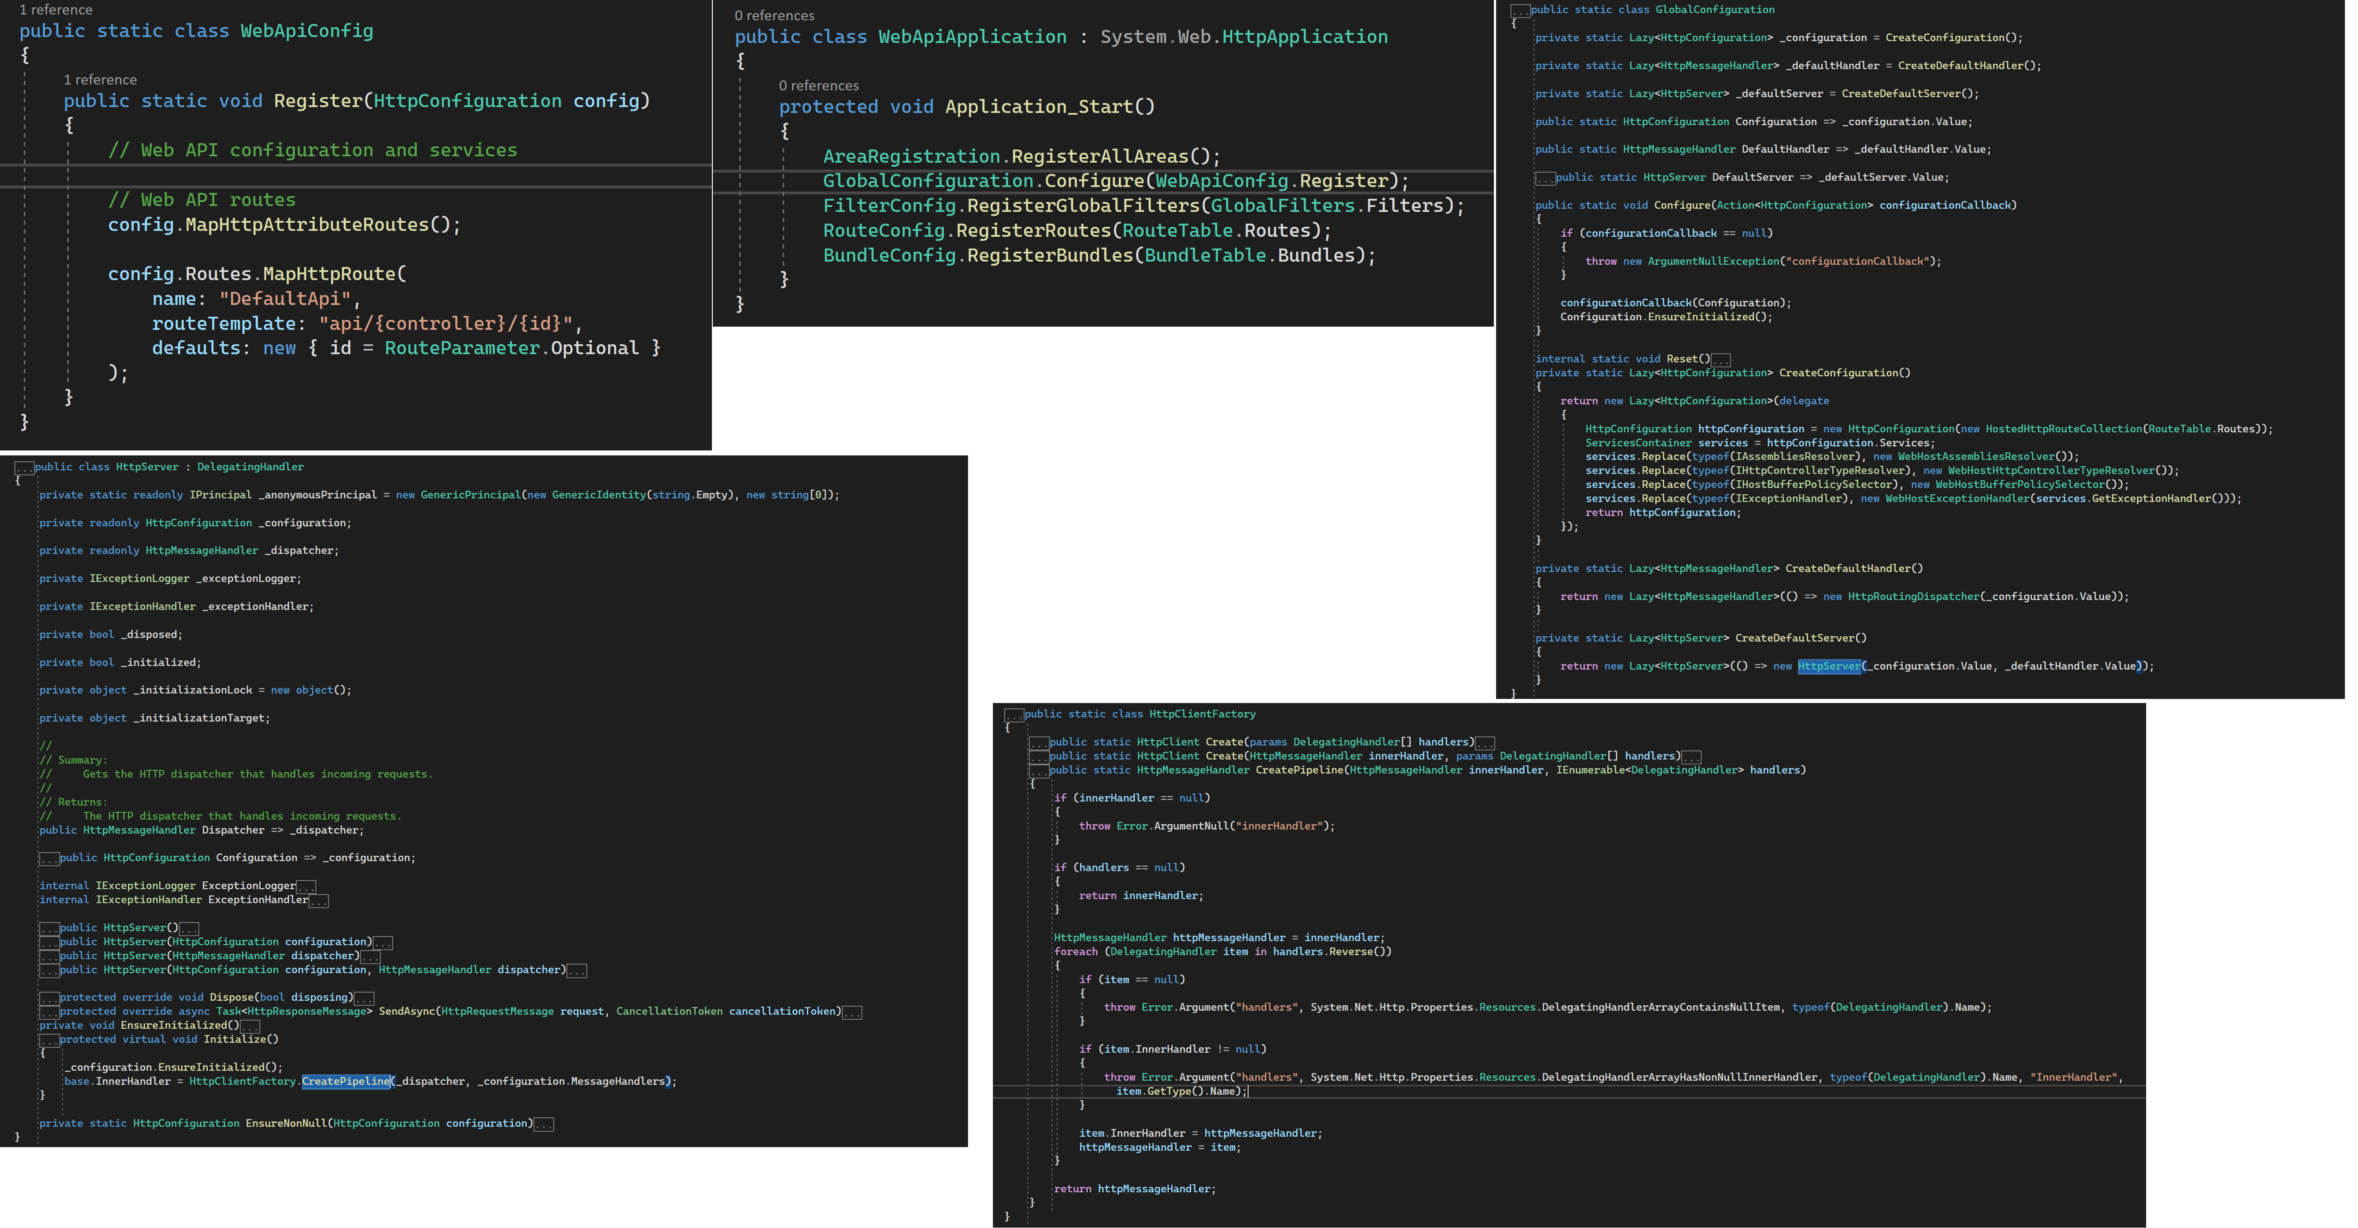Screen dimensions: 2358x1228
Task: Click 'public HttpMessageHandler Dispatcher' property line
Action: tap(201, 830)
